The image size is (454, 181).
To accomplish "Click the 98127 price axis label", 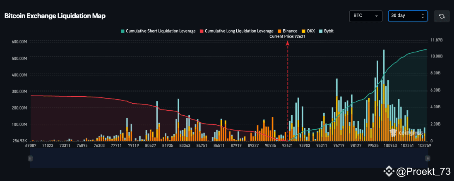I will 356,146.
